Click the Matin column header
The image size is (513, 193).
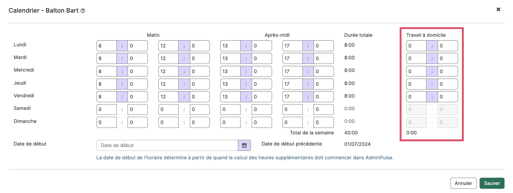pos(153,35)
